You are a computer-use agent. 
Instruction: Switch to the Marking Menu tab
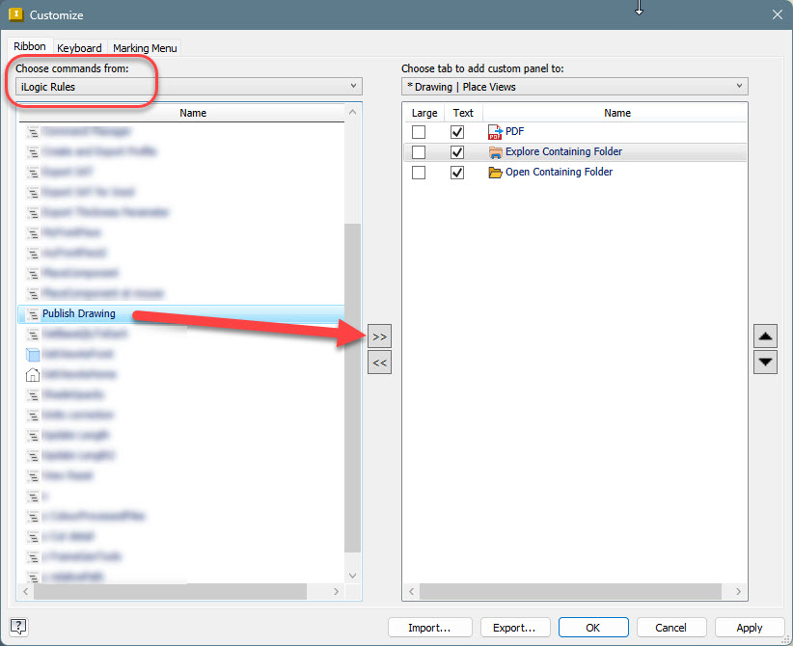click(x=144, y=46)
